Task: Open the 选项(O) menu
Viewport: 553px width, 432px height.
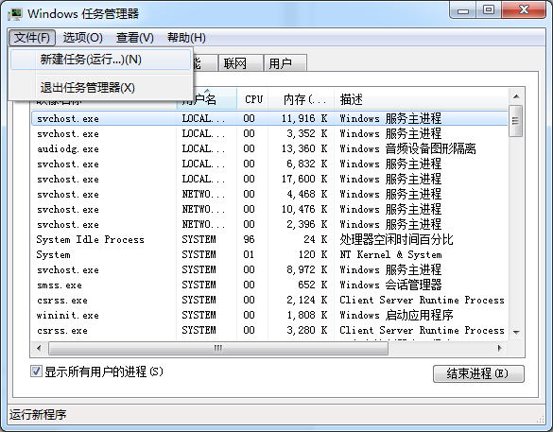Action: click(x=83, y=38)
